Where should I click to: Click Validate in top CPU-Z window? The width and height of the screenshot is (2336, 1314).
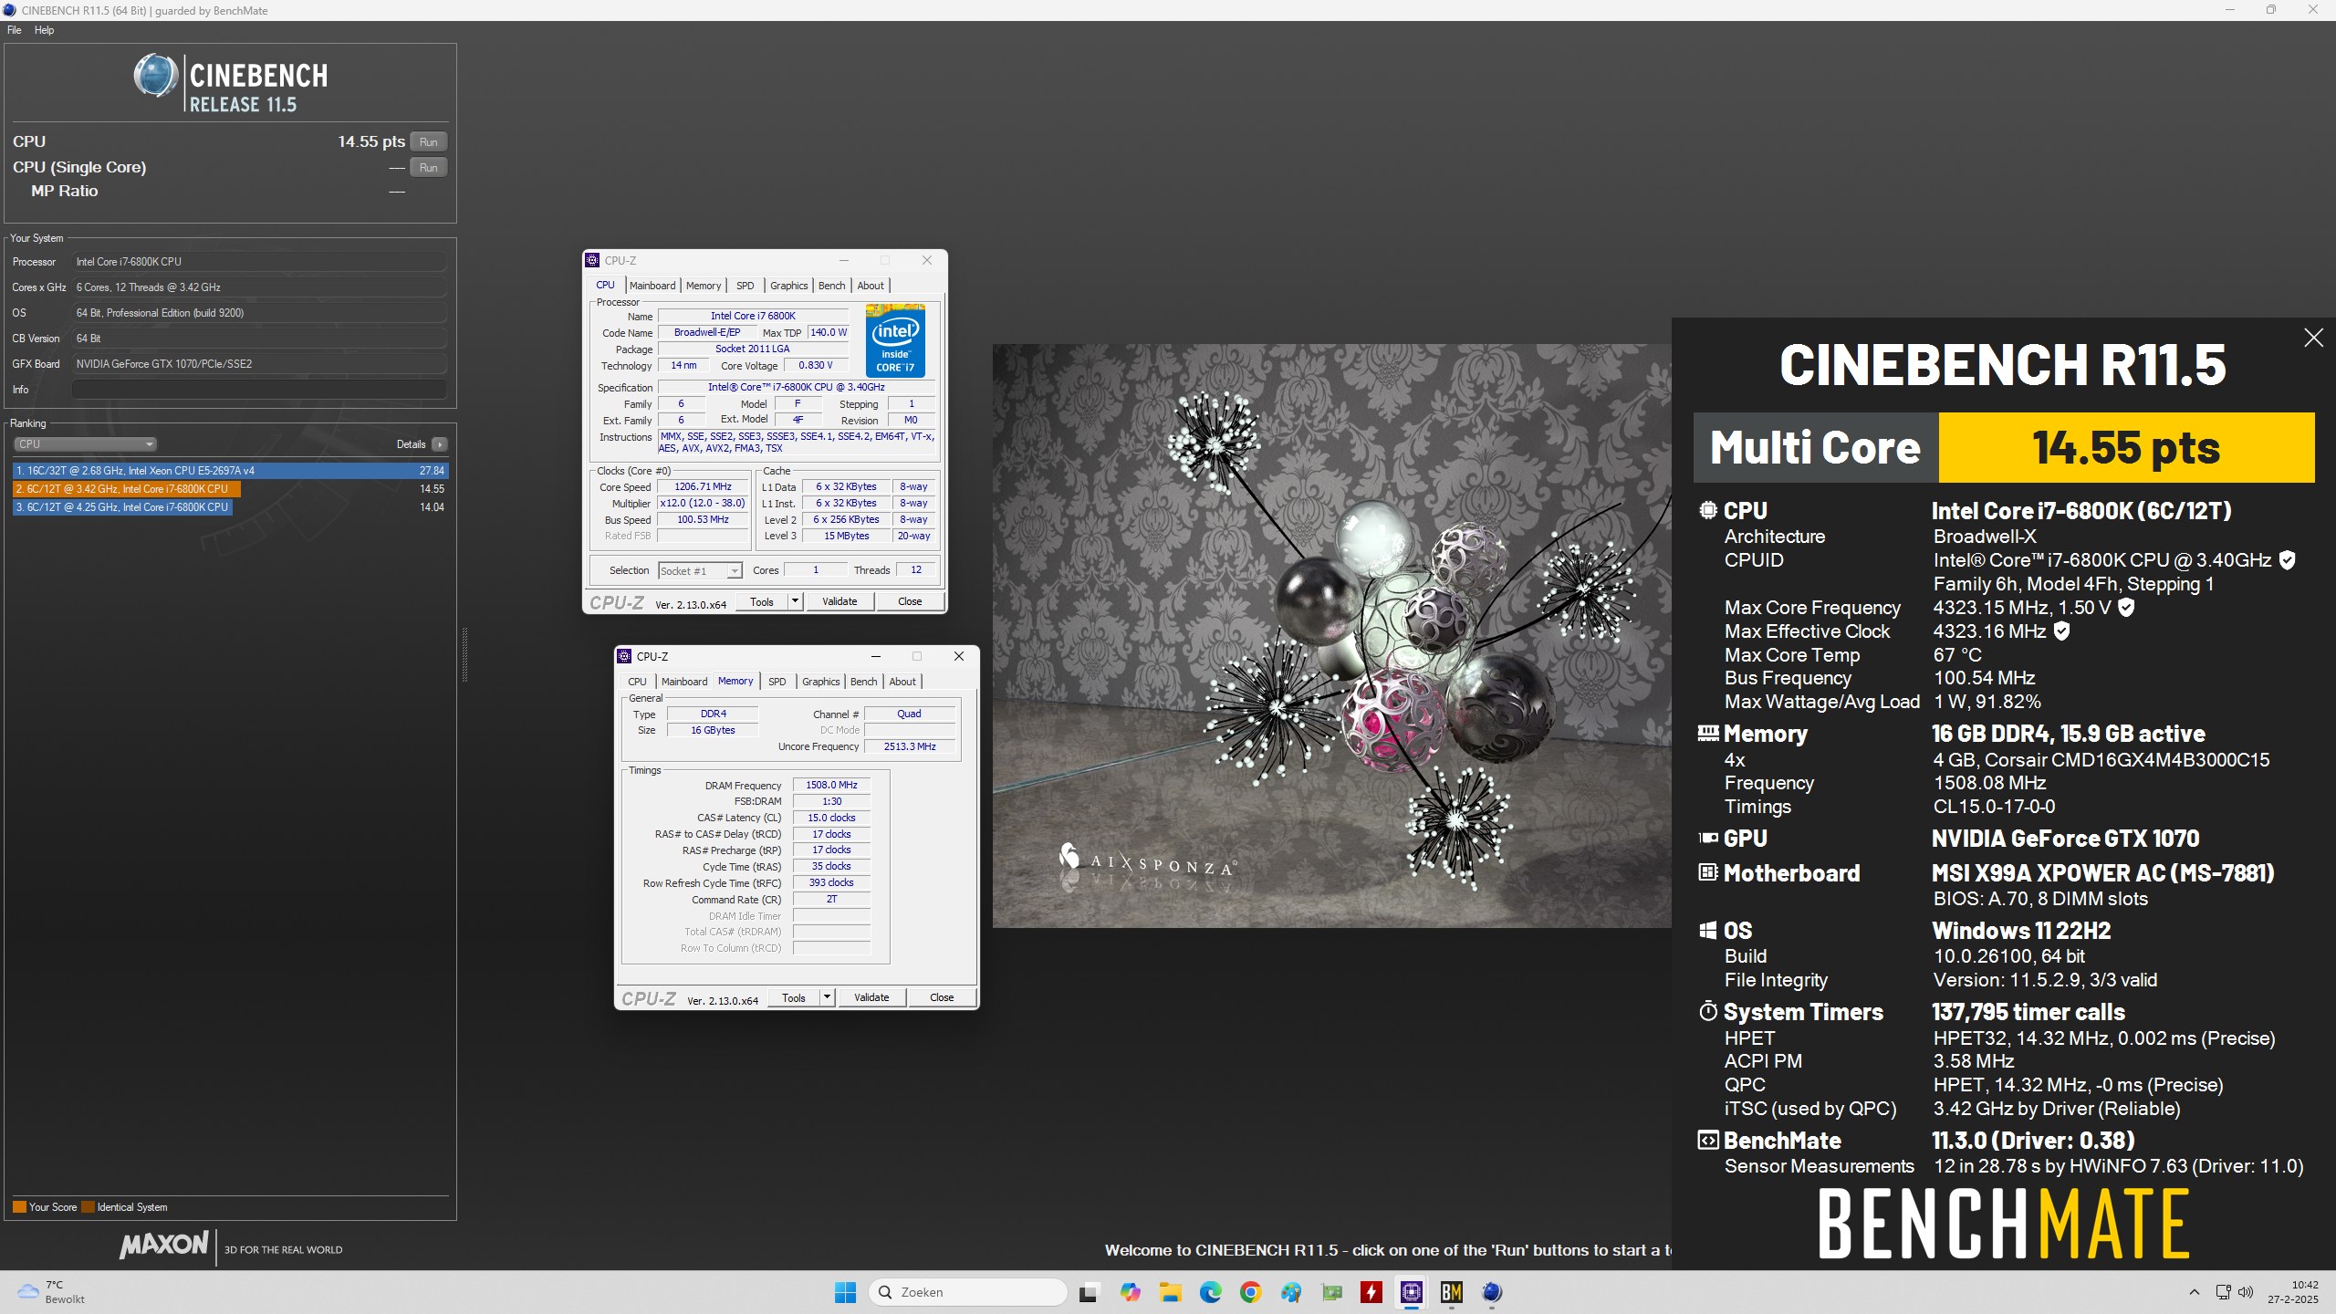tap(839, 601)
